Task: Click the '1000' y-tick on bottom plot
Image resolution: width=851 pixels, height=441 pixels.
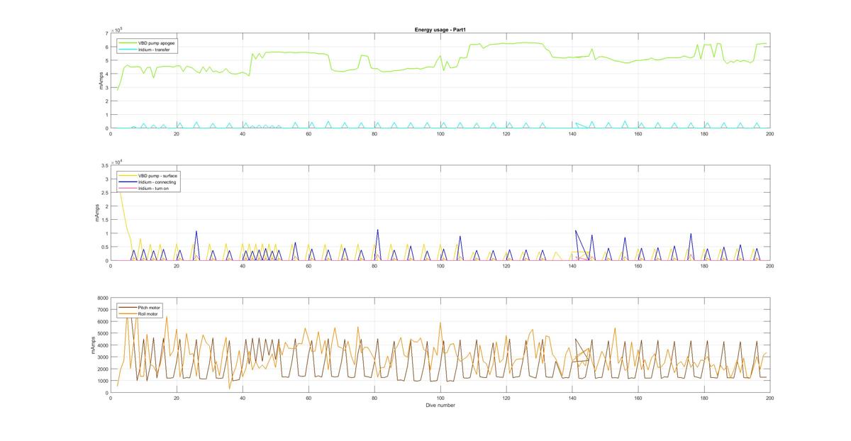Action: (x=102, y=381)
